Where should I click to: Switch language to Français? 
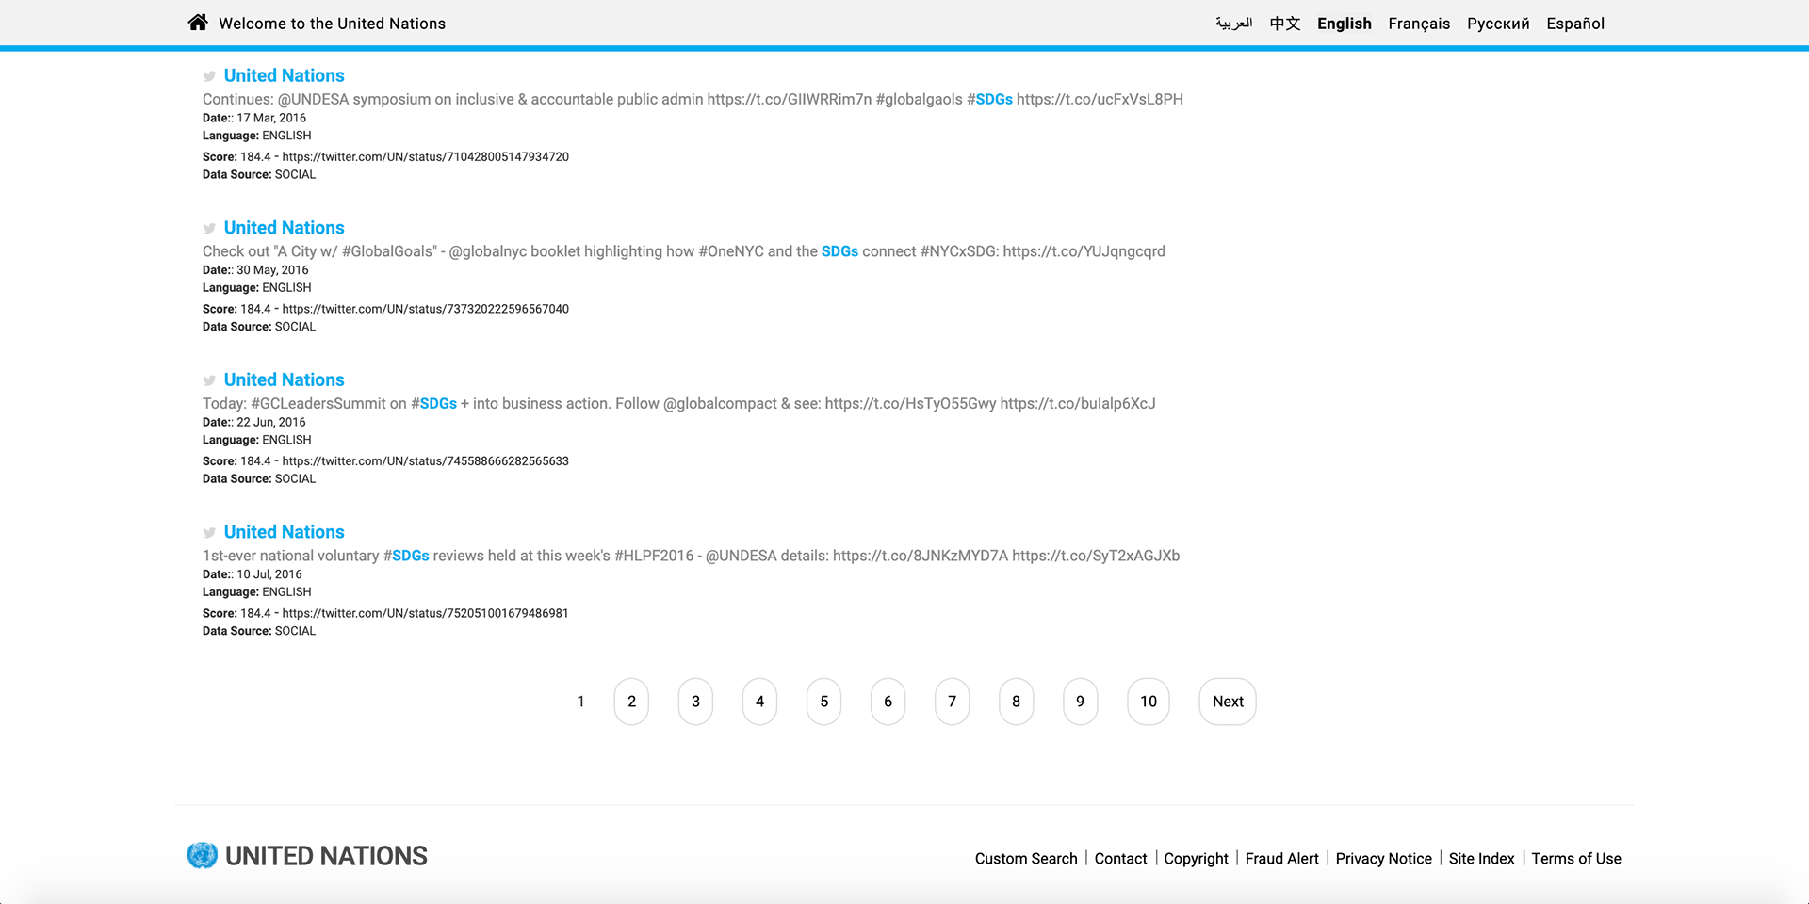(1419, 24)
